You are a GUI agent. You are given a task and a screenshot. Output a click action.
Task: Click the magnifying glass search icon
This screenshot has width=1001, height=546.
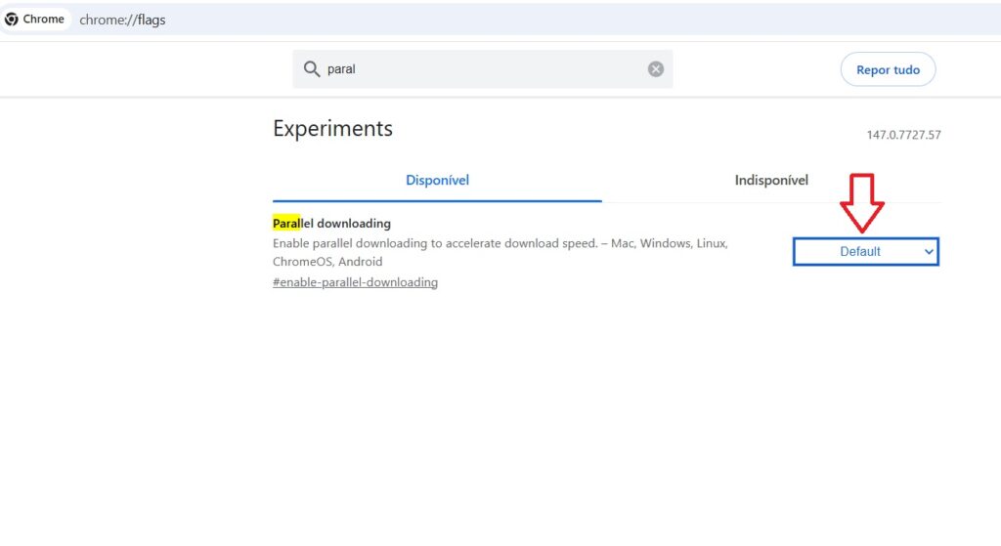[x=312, y=69]
